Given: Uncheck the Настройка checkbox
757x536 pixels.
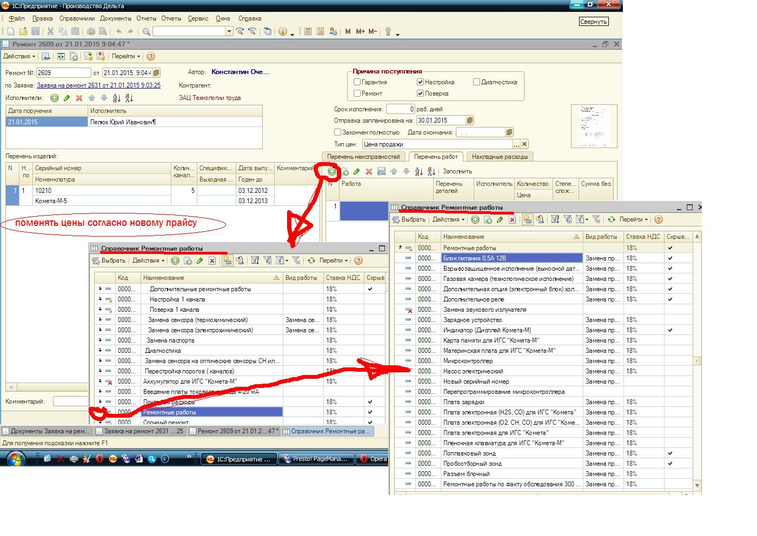Looking at the screenshot, I should tap(420, 82).
